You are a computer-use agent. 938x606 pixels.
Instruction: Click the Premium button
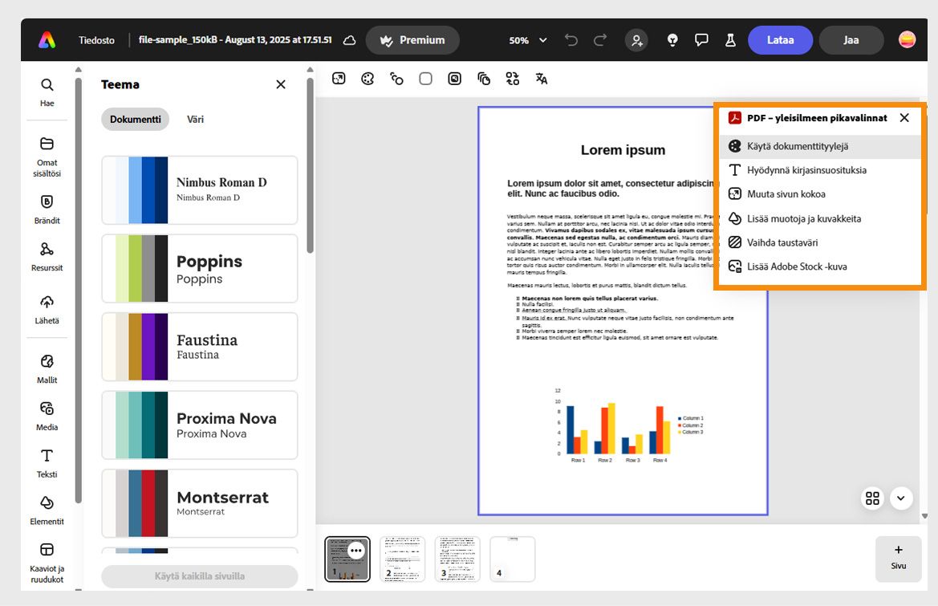(x=412, y=40)
